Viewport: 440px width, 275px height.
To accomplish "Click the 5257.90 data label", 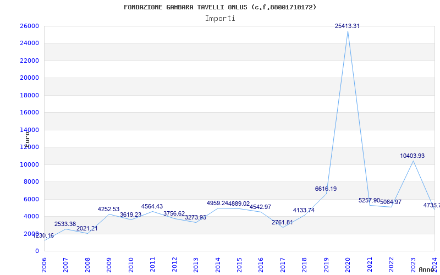I will [369, 200].
